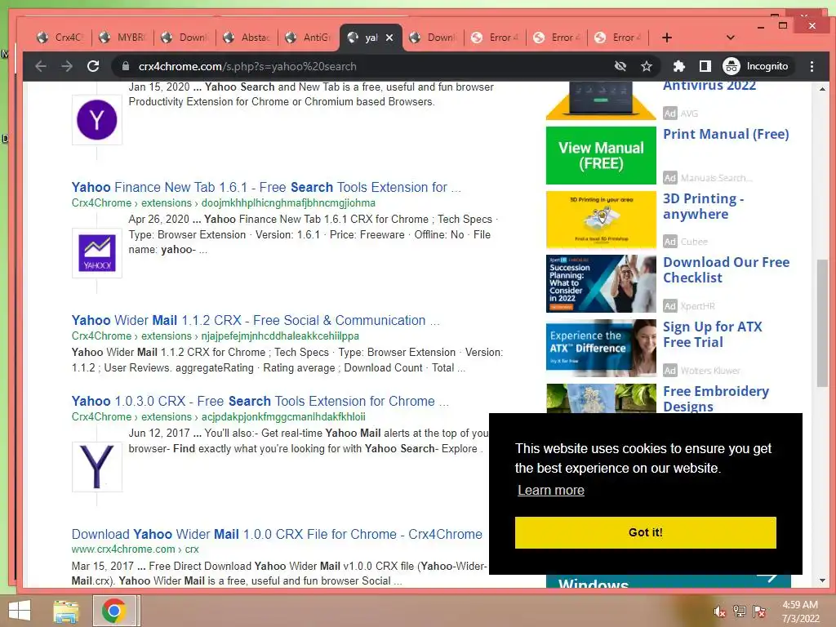Image resolution: width=836 pixels, height=627 pixels.
Task: Click the purple Yahoo Search extension thumbnail
Action: pyautogui.click(x=97, y=119)
